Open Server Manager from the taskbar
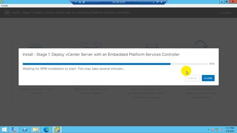This screenshot has width=237, height=133. [x=14, y=130]
